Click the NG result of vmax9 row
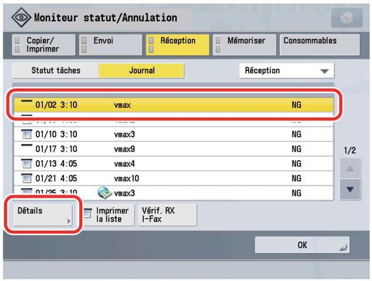The image size is (372, 281). pos(296,149)
